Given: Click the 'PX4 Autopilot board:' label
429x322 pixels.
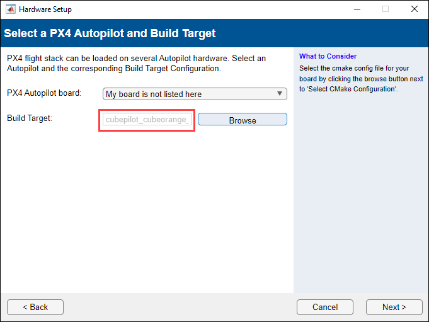Looking at the screenshot, I should [44, 93].
